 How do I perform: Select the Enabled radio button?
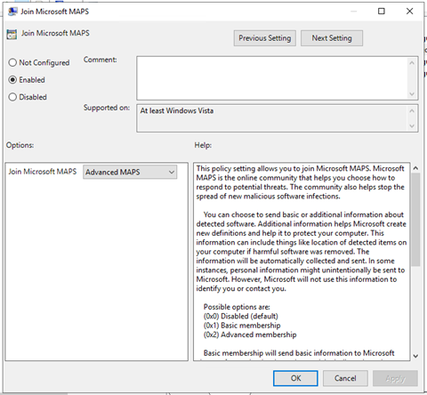(x=12, y=80)
